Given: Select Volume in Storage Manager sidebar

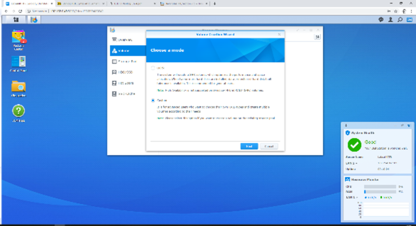Looking at the screenshot, I should click(x=128, y=50).
